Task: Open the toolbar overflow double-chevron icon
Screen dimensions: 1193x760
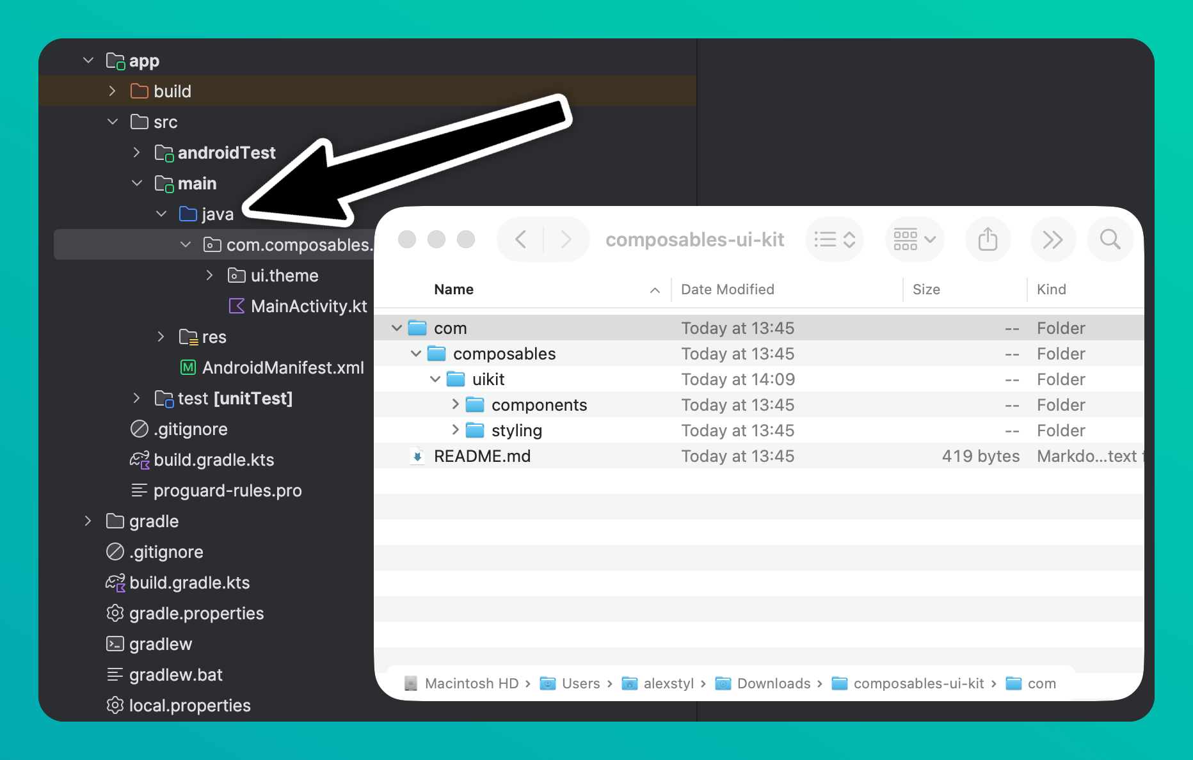Action: pos(1052,240)
